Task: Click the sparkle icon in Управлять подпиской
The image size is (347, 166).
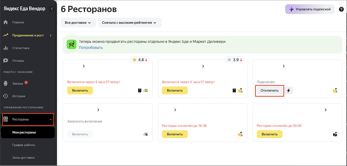Action: [291, 9]
